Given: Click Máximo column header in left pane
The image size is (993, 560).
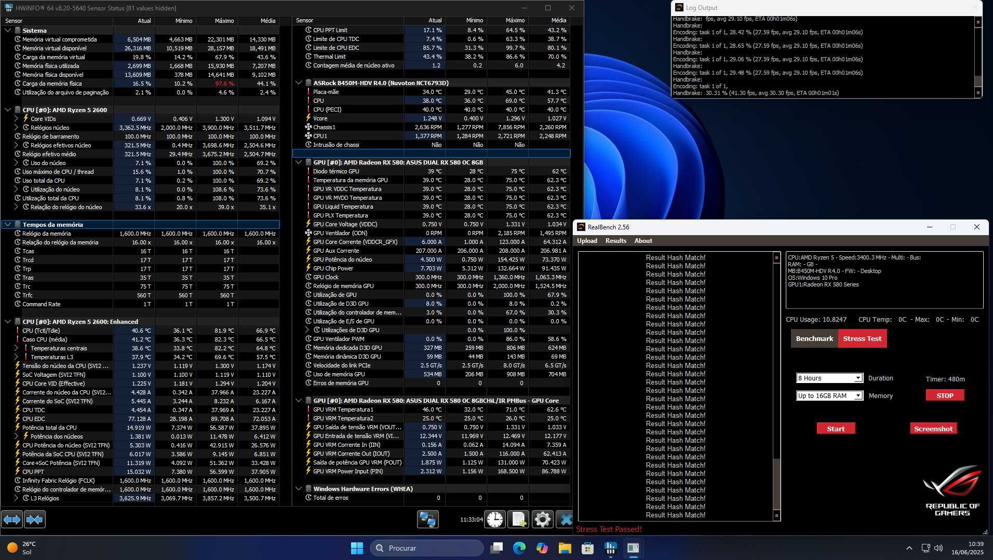Looking at the screenshot, I should pos(217,21).
